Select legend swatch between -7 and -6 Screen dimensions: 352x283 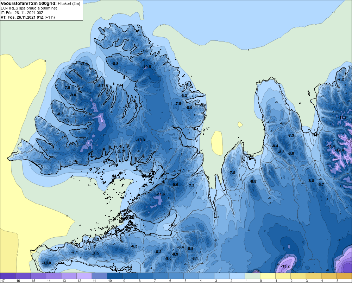pyautogui.click(x=161, y=276)
